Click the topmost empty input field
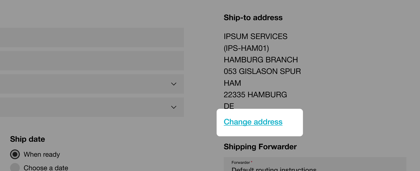The width and height of the screenshot is (420, 171). click(x=92, y=37)
